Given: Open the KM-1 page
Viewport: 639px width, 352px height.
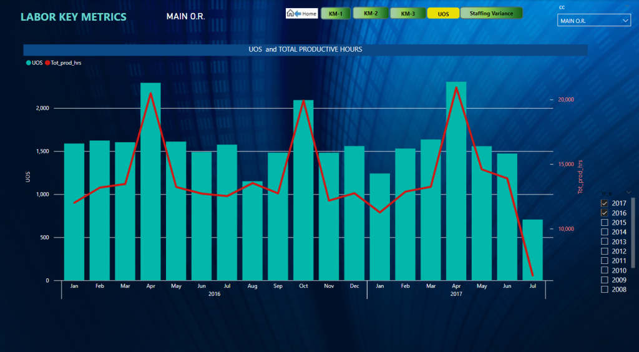Looking at the screenshot, I should click(x=336, y=13).
